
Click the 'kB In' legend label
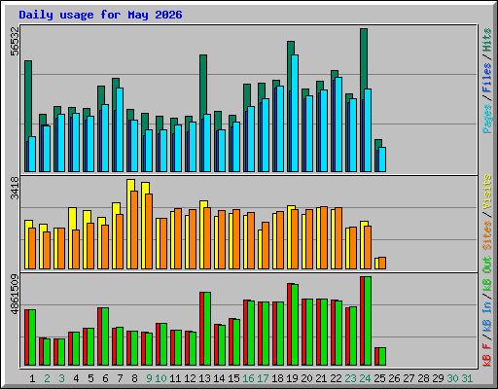486,316
